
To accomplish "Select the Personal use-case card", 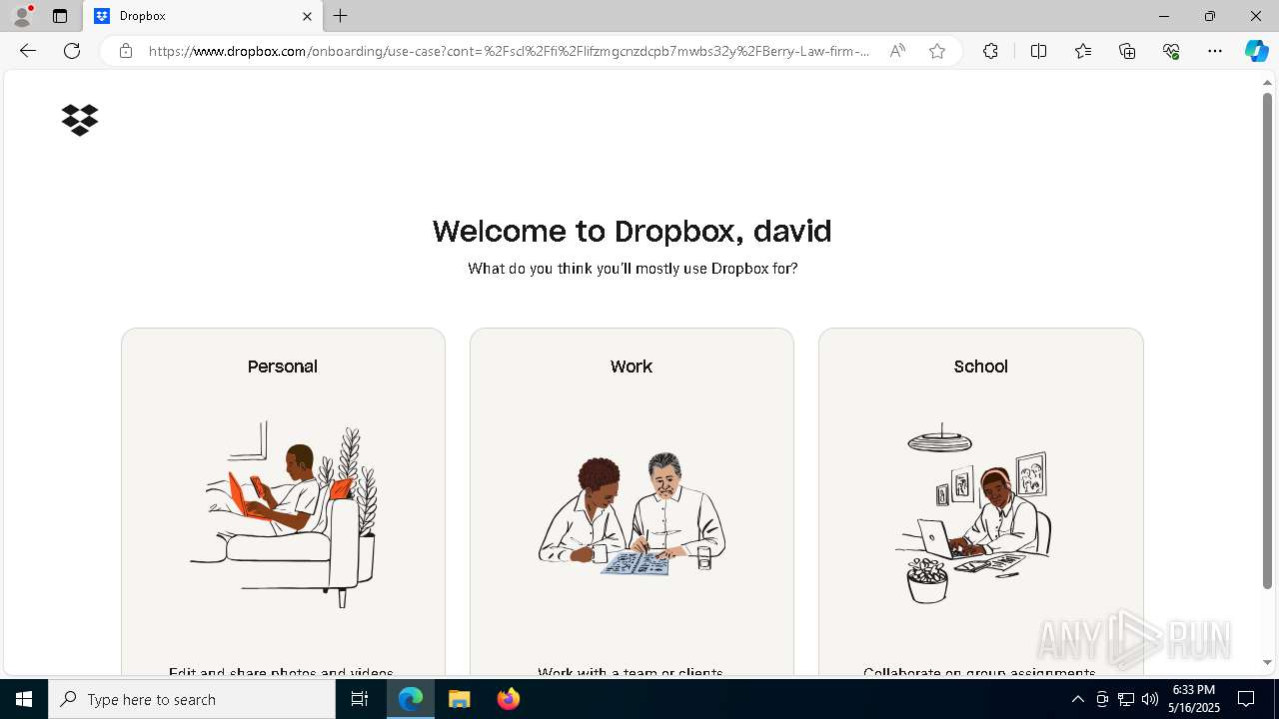I will pyautogui.click(x=283, y=501).
